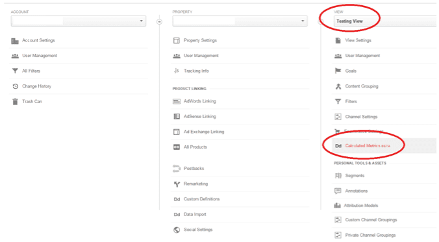Screen dimensions: 439x242
Task: Open Calculated Metrics BETA
Action: [368, 146]
